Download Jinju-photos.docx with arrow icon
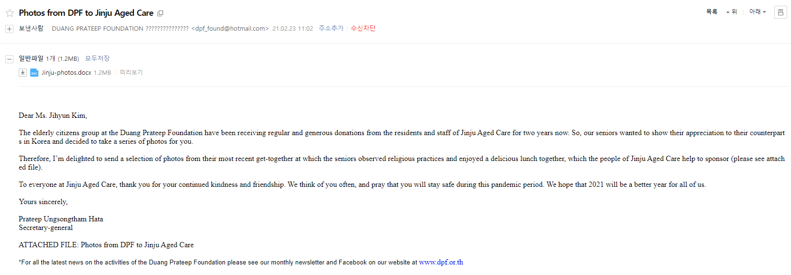The height and width of the screenshot is (275, 791). (x=23, y=72)
